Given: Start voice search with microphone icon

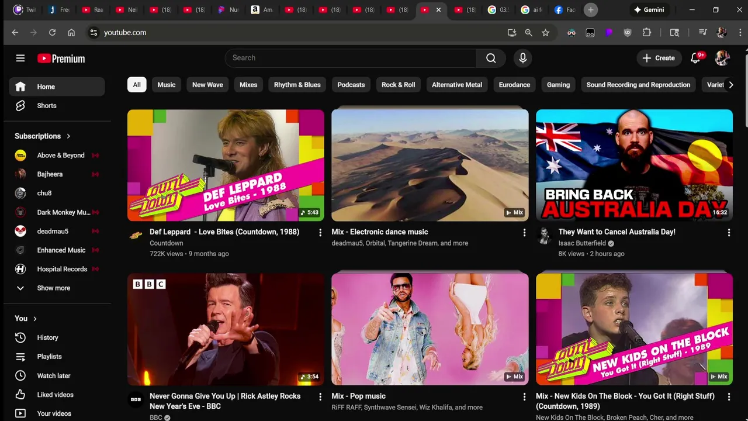Looking at the screenshot, I should tap(523, 58).
